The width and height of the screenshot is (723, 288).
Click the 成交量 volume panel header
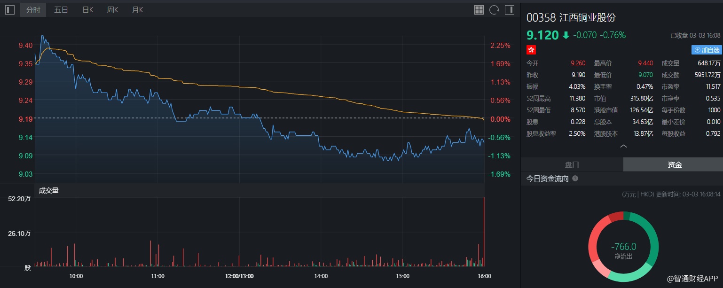point(49,190)
